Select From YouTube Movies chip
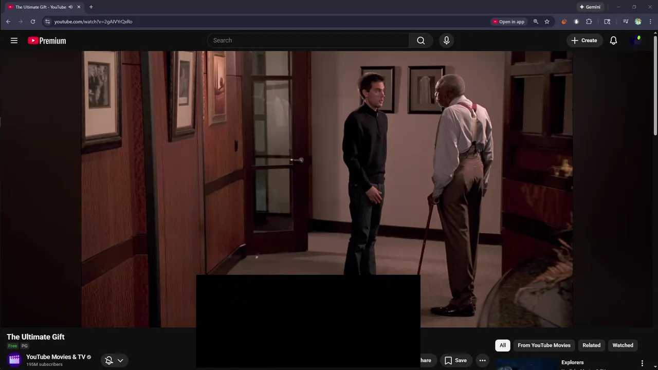 (544, 345)
